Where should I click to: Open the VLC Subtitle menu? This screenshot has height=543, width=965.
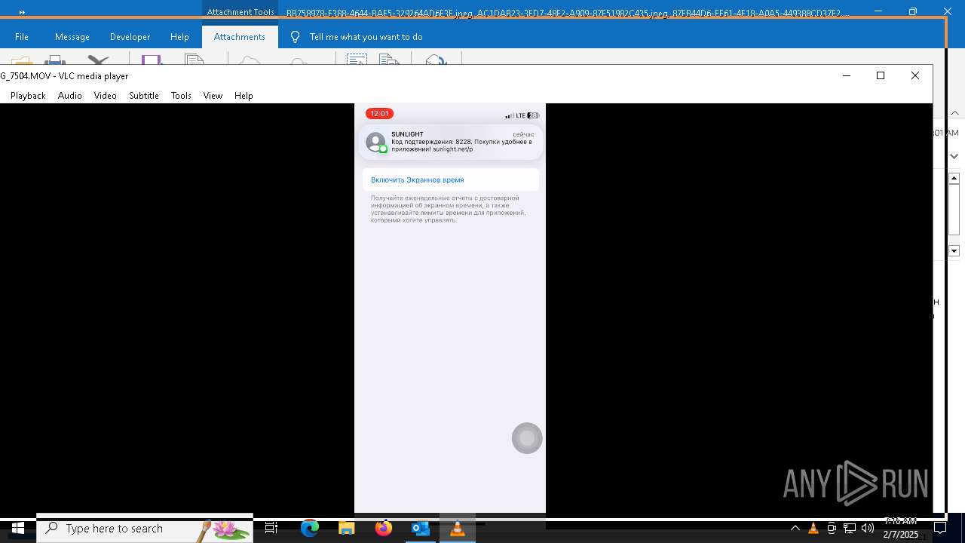tap(143, 96)
